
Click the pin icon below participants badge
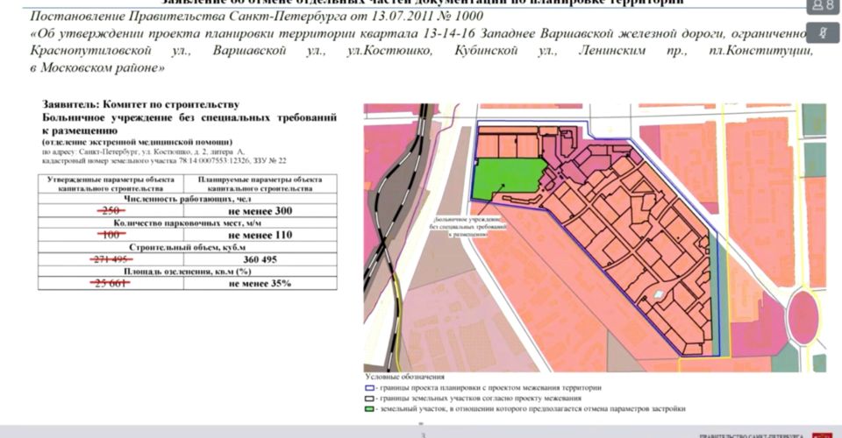pyautogui.click(x=823, y=32)
